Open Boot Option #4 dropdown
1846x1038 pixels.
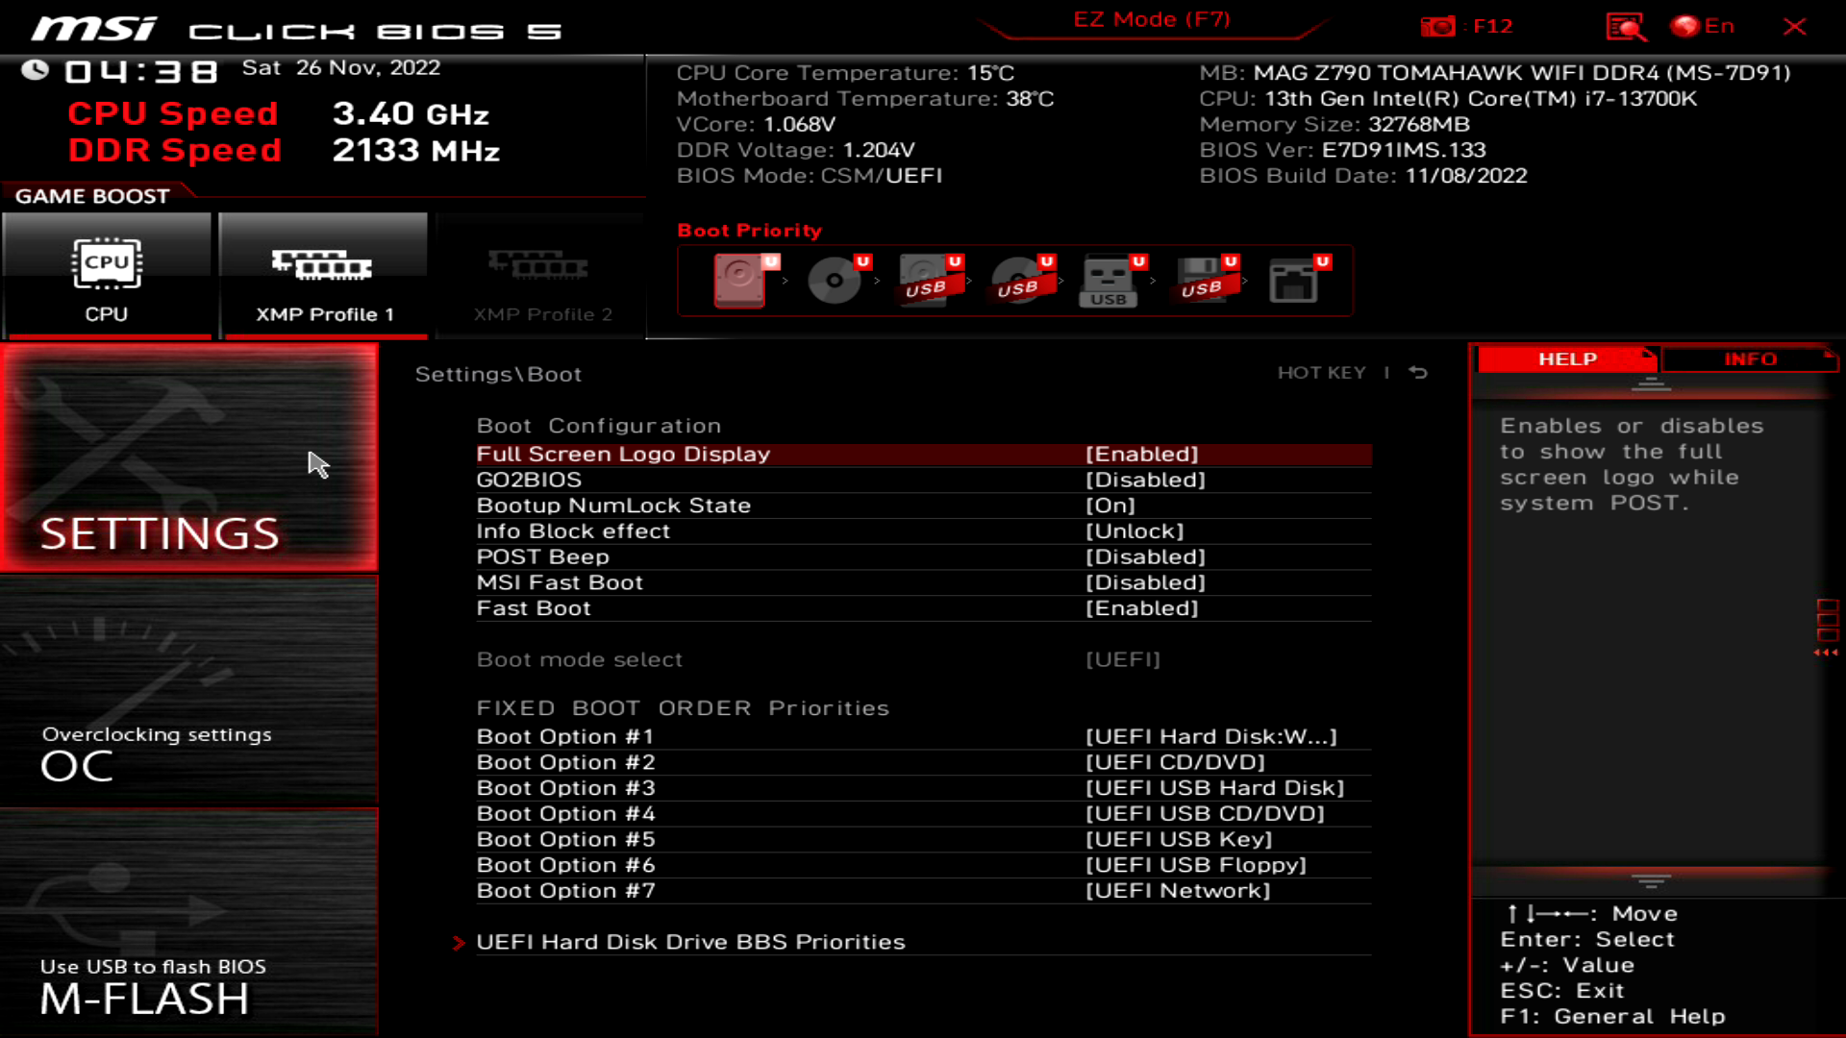tap(924, 814)
